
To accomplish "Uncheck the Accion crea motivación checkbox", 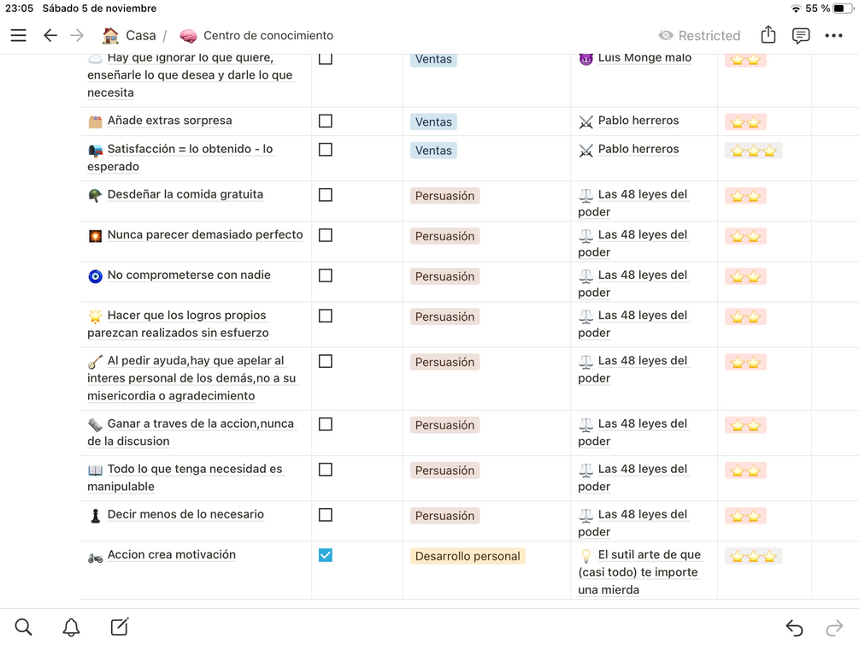I will [x=326, y=555].
